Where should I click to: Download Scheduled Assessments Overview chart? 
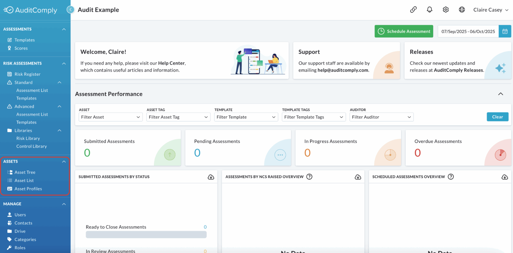(505, 177)
